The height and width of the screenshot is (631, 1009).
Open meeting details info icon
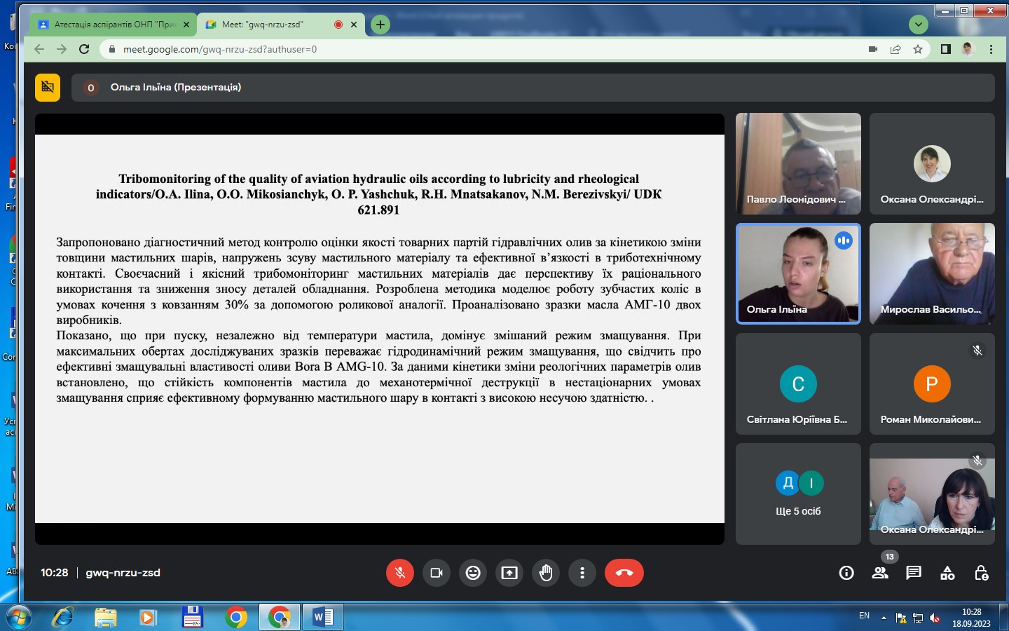[846, 573]
